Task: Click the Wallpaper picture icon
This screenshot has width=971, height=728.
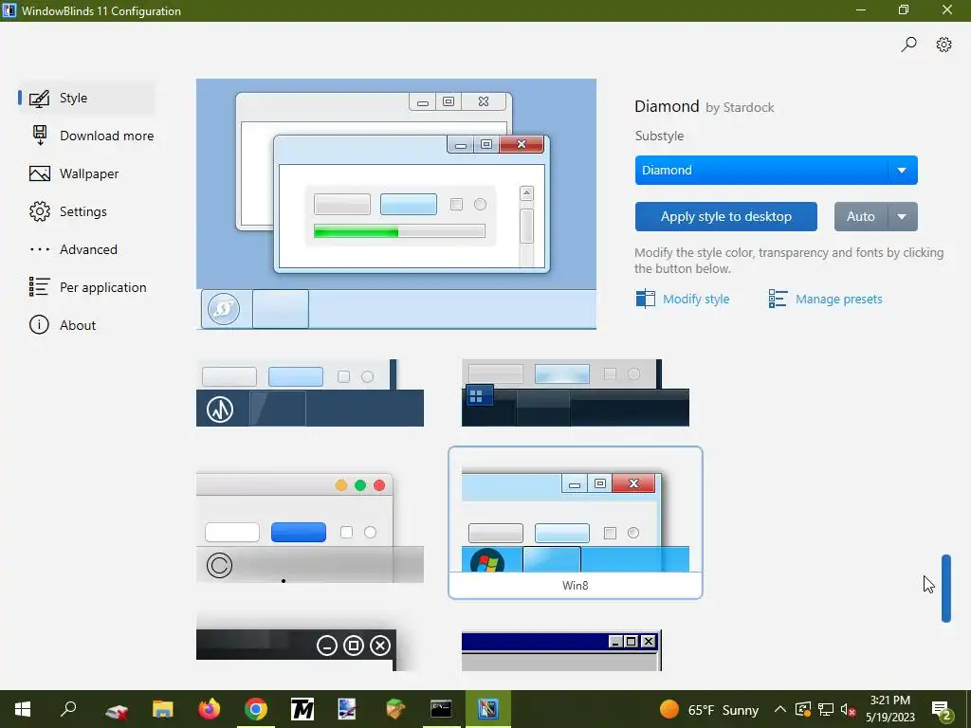Action: coord(40,174)
